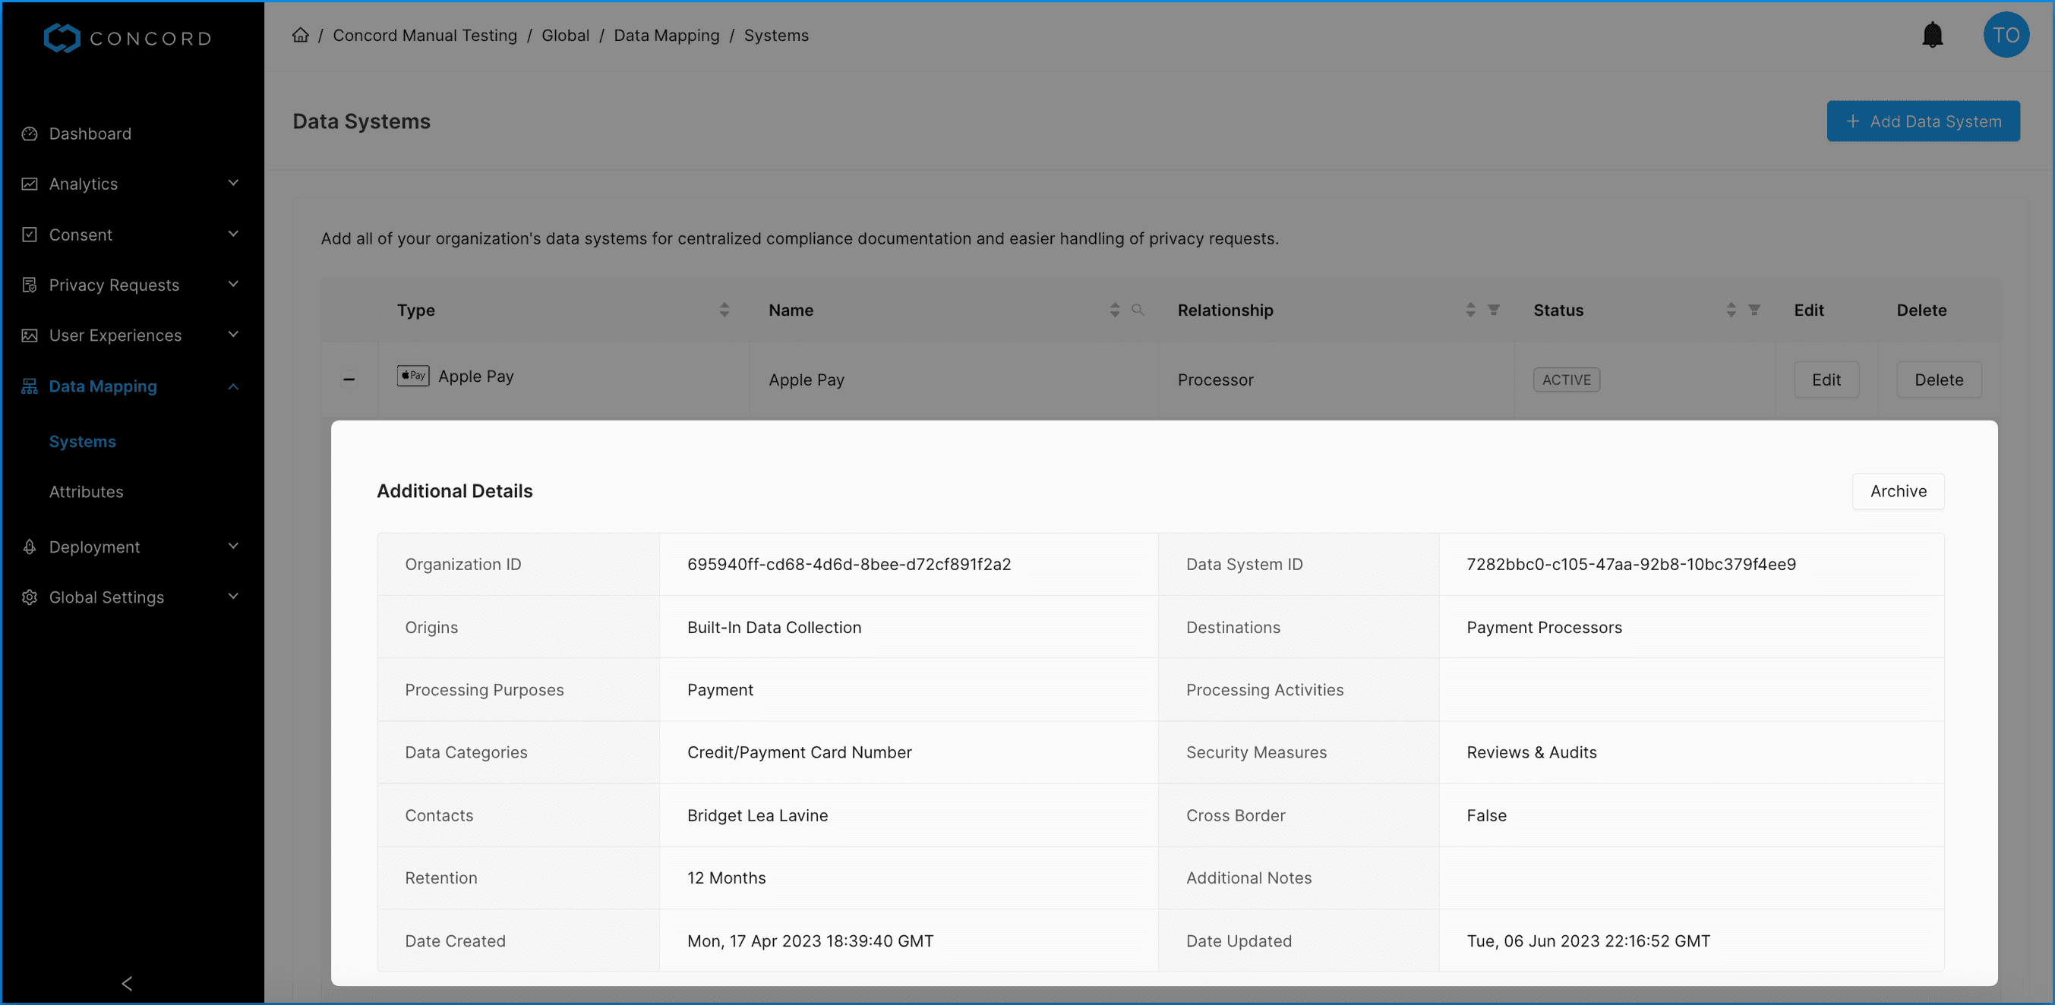Archive the Apple Pay data system
The height and width of the screenshot is (1005, 2055).
click(1897, 491)
